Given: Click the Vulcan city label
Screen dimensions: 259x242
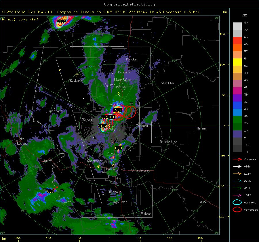Looking at the screenshot, I should pyautogui.click(x=146, y=214).
